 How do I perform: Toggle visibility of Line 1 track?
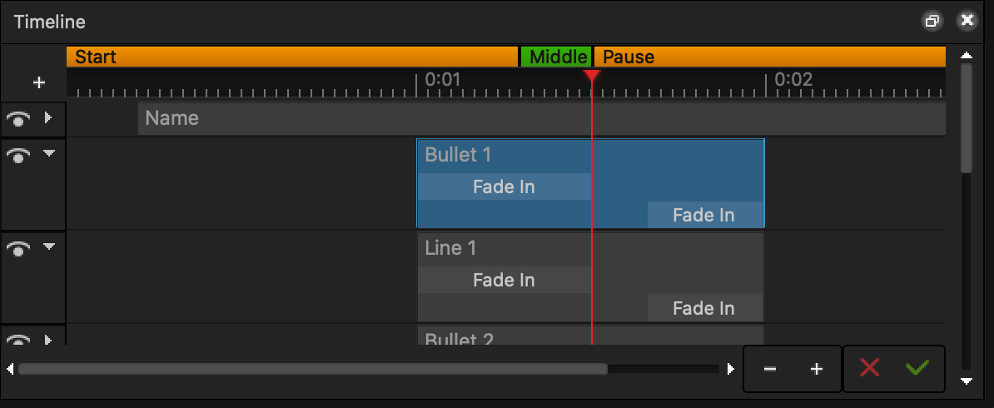pyautogui.click(x=18, y=247)
